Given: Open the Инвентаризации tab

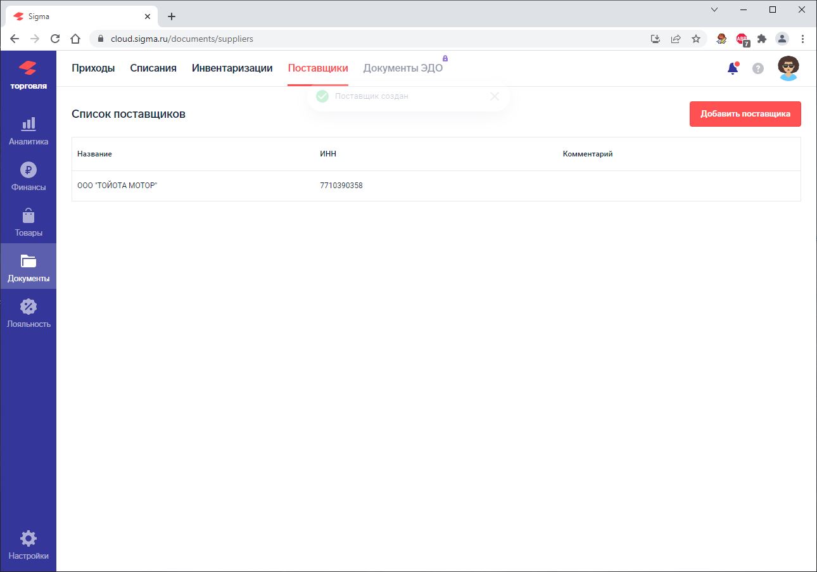Looking at the screenshot, I should (x=232, y=68).
